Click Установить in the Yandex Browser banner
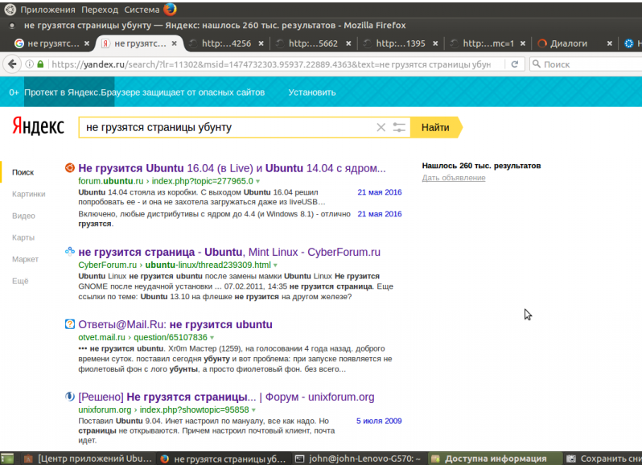This screenshot has height=465, width=642. [312, 92]
